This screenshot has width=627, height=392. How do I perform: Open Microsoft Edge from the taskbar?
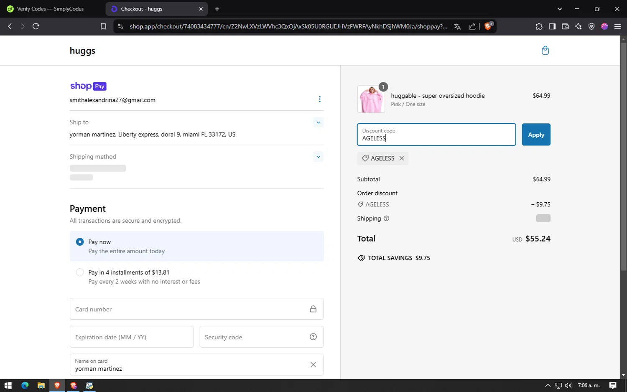[25, 385]
